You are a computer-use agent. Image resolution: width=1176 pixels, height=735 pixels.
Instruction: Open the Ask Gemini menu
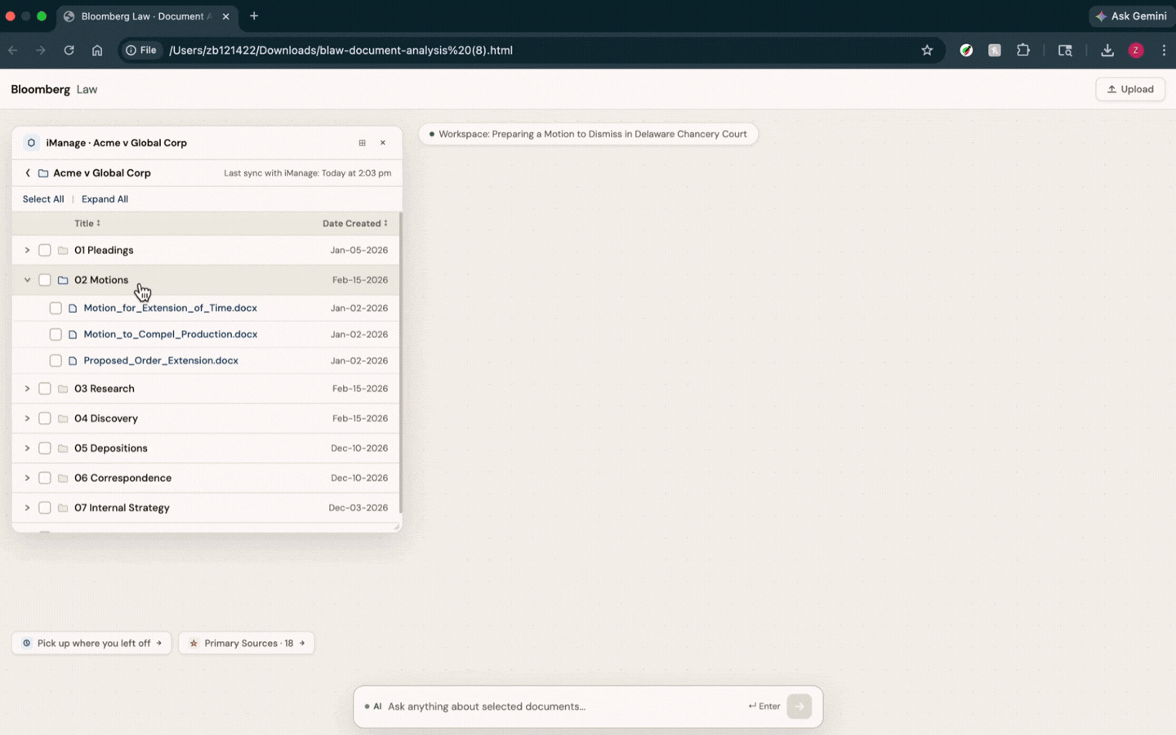(1132, 16)
